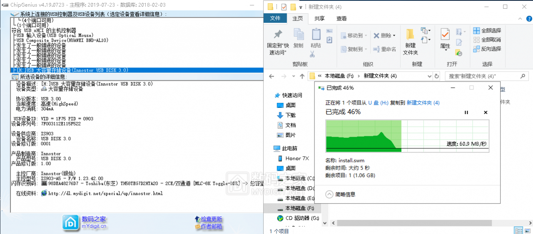Click the copy progress speed graph
The image size is (533, 234).
click(408, 136)
